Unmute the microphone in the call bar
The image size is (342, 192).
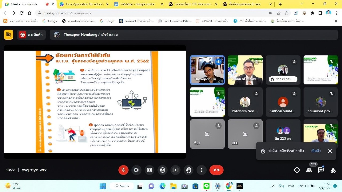point(123,170)
